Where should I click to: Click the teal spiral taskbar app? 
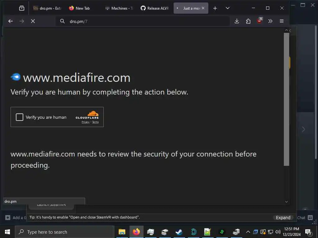[x=194, y=232]
